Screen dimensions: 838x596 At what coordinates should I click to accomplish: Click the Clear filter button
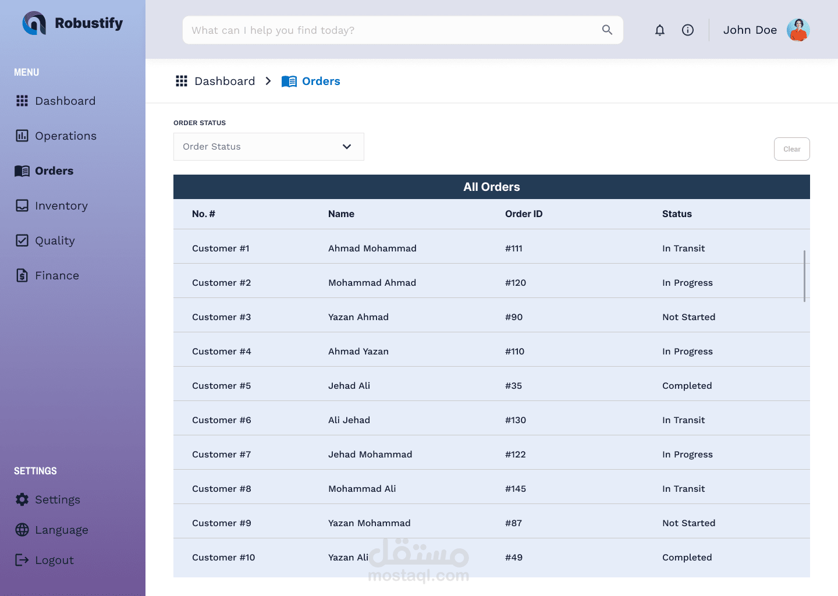point(791,149)
